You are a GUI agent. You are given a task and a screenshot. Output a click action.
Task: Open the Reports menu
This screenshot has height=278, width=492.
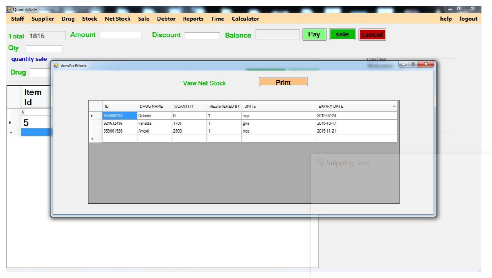point(193,19)
